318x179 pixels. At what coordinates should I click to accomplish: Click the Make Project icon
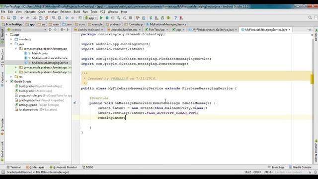coord(80,18)
